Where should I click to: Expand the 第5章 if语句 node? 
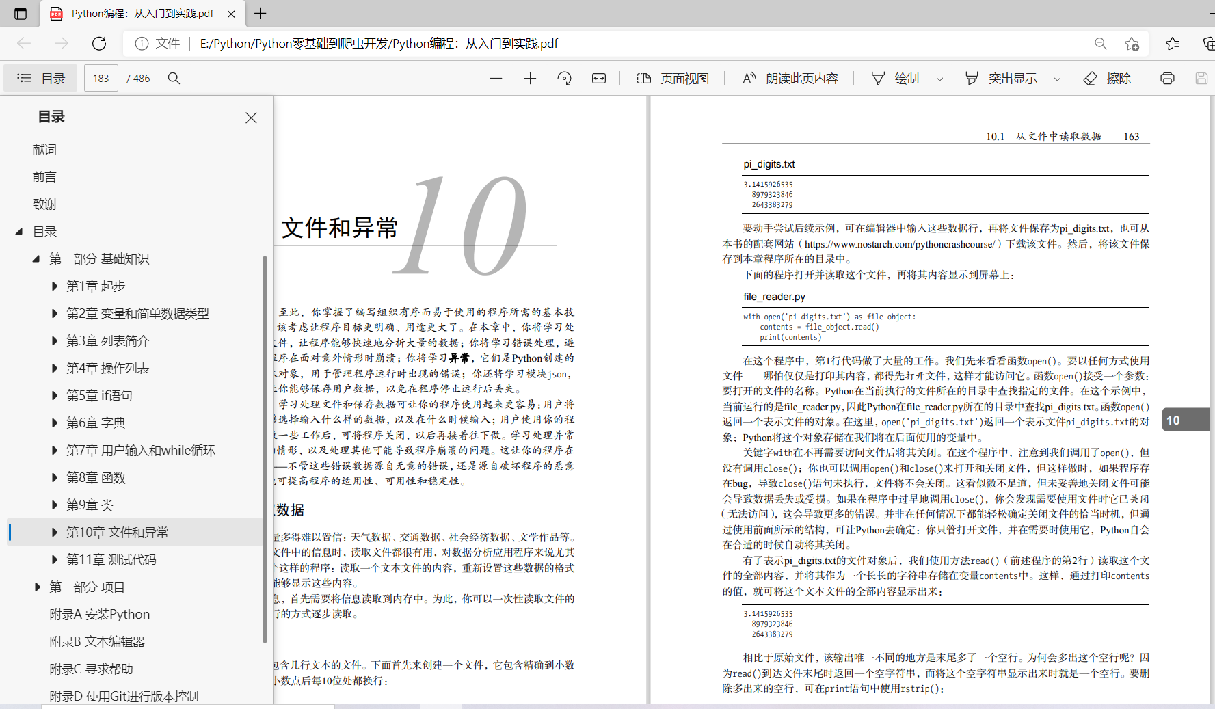pyautogui.click(x=54, y=396)
